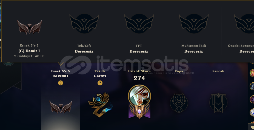Image resolution: width=254 pixels, height=130 pixels.
Task: Select the unranked Tek/Çift emblem
Action: click(x=84, y=24)
